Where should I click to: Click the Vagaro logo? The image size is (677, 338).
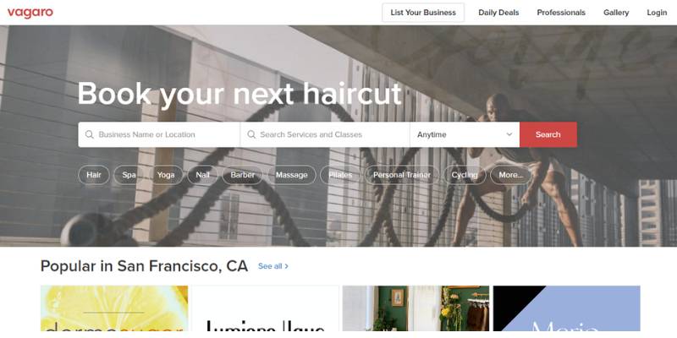[30, 13]
